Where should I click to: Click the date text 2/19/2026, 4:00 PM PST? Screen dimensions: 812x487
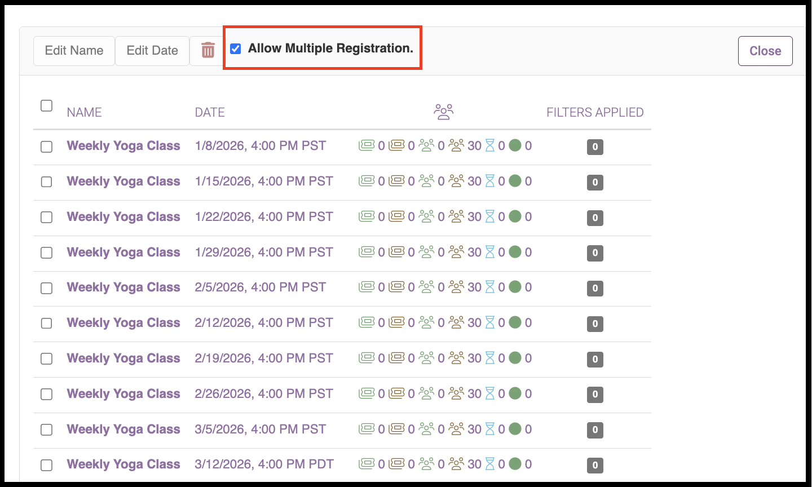pyautogui.click(x=264, y=358)
